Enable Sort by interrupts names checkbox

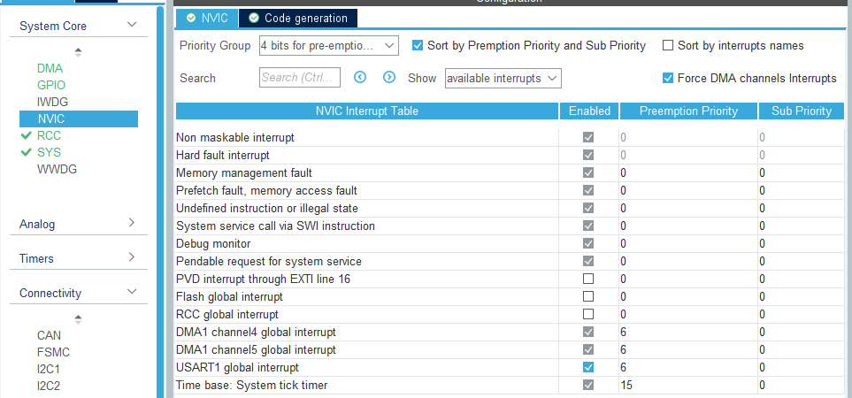(669, 45)
